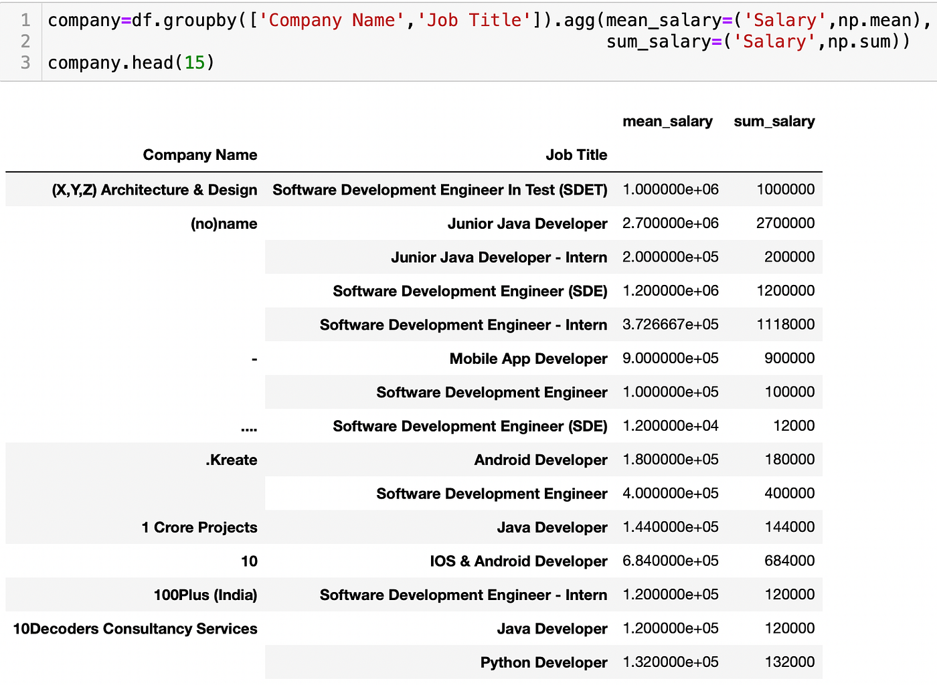Select the (X,Y,Z) Architecture & Design row label
Image resolution: width=937 pixels, height=685 pixels.
tap(155, 190)
